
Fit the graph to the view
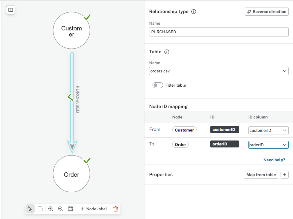click(70, 209)
